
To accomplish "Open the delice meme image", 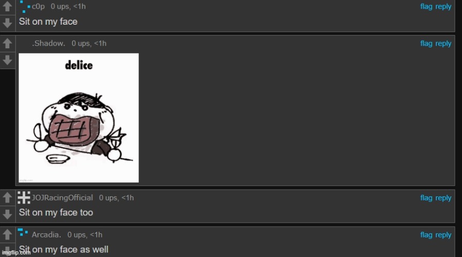I will [x=79, y=118].
